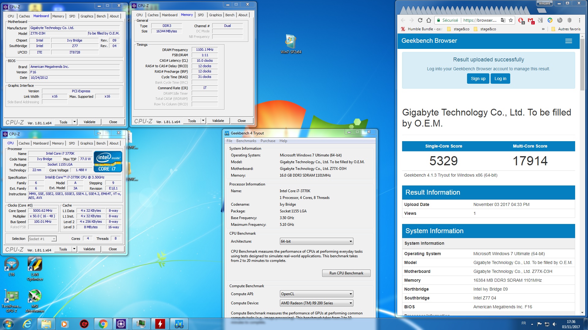Click the Vincent profile button in Chrome

pos(545,3)
